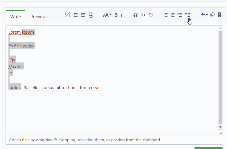Click the scrollbar down arrow
Image resolution: width=227 pixels, height=149 pixels.
click(x=220, y=127)
